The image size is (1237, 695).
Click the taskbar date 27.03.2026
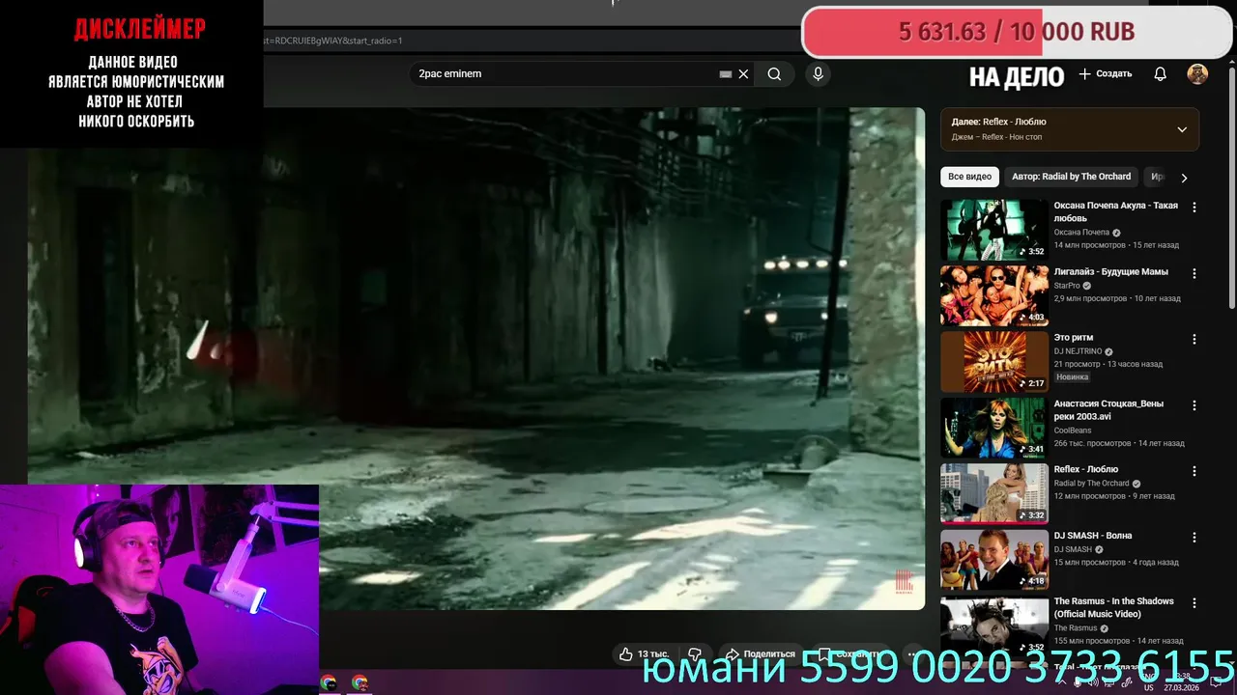point(1182,688)
